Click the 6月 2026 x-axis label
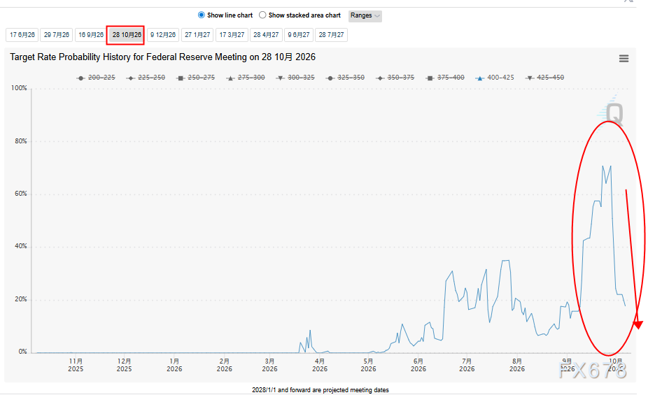This screenshot has width=648, height=395. pos(418,365)
